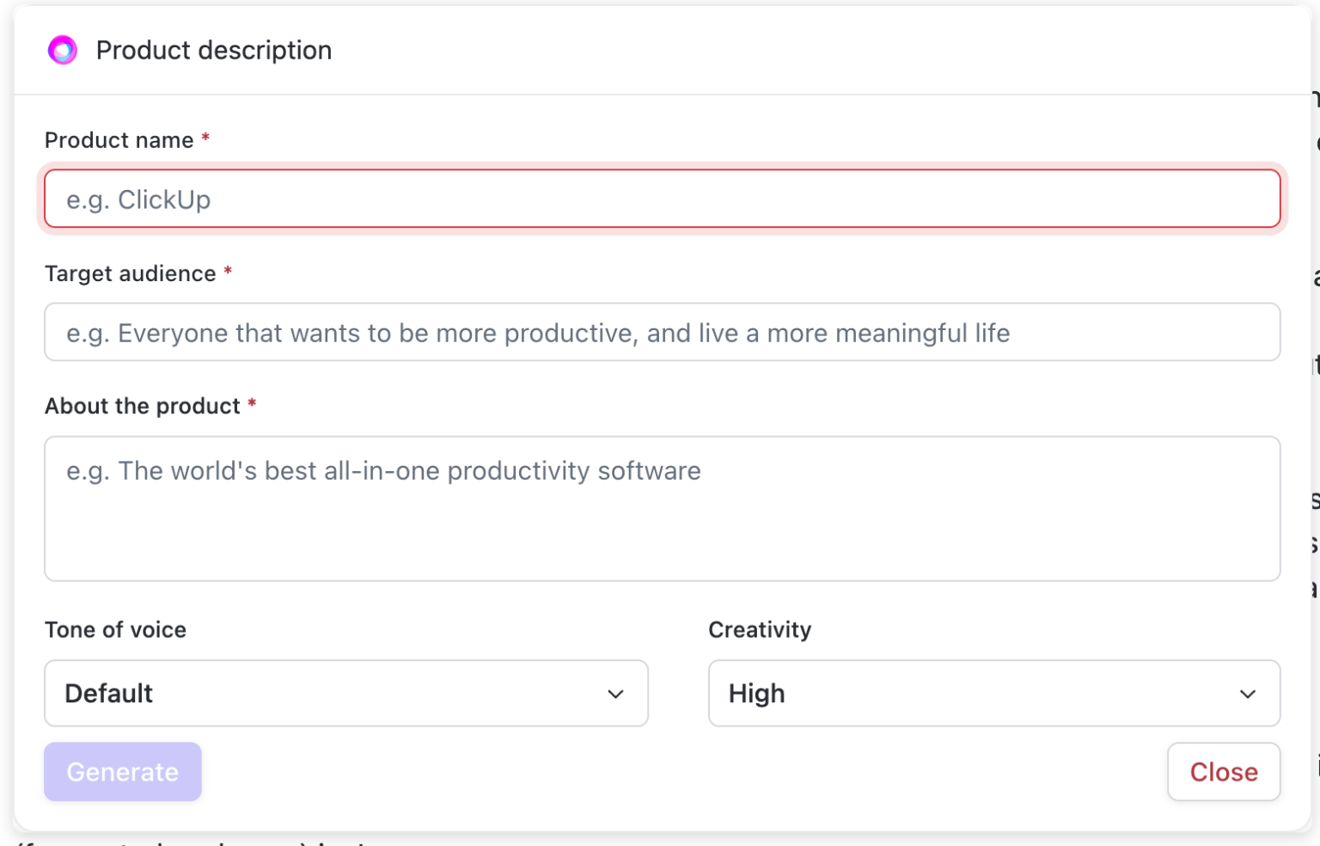Click the Target audience text field
The image size is (1320, 846).
pos(660,332)
